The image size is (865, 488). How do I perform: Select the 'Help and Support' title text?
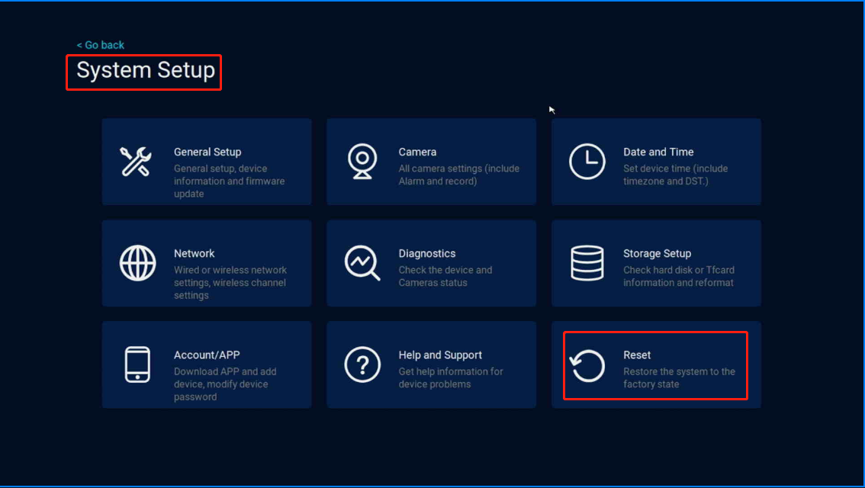point(440,355)
